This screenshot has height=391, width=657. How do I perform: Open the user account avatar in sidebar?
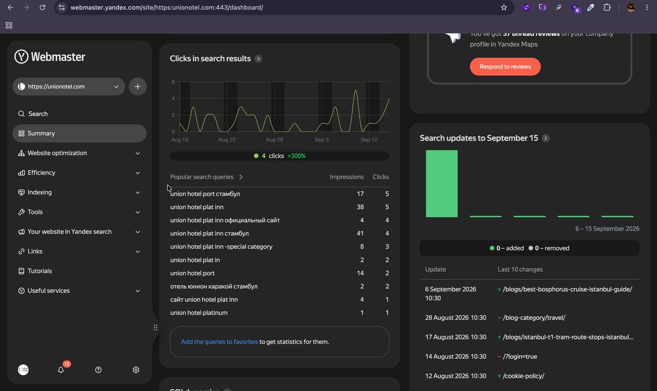[x=23, y=370]
